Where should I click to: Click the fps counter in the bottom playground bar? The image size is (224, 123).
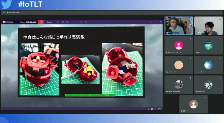click(159, 109)
